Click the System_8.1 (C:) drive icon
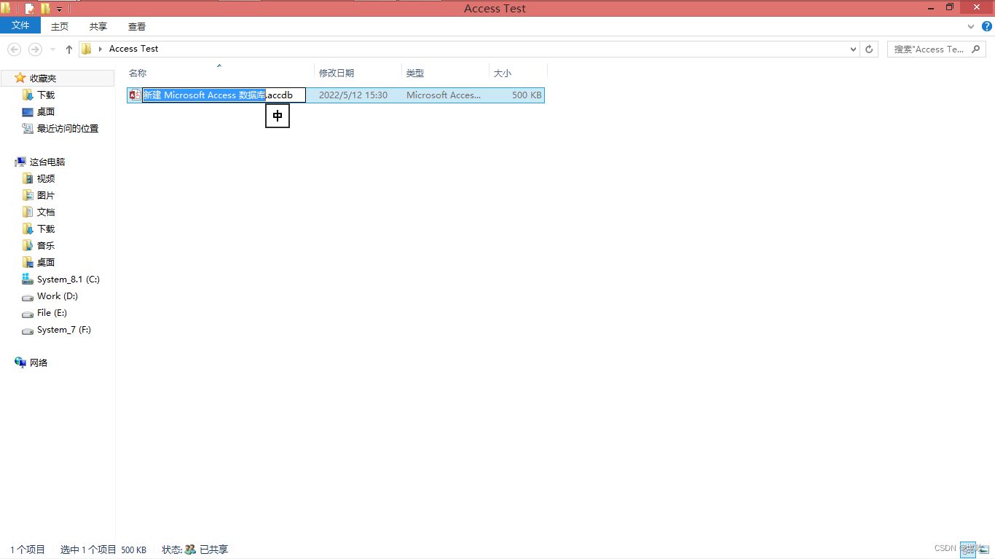This screenshot has height=559, width=995. tap(28, 279)
